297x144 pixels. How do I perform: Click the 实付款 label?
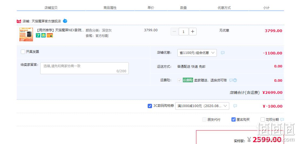point(239,141)
